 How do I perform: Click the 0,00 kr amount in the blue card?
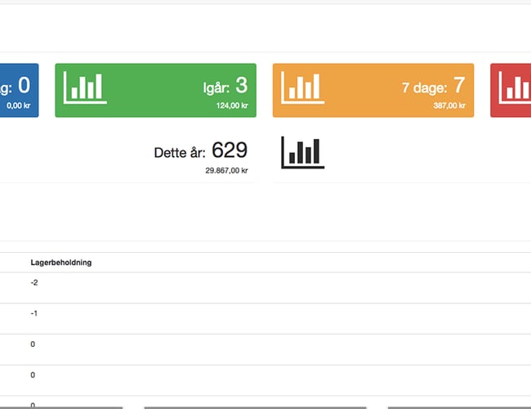18,106
